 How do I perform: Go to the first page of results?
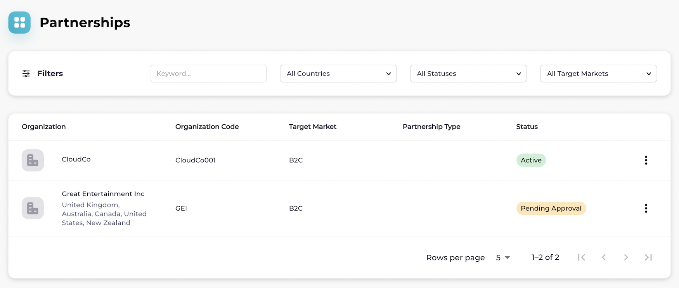pyautogui.click(x=581, y=257)
